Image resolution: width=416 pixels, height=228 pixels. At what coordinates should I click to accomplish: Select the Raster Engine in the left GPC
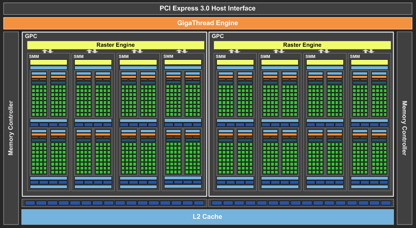pyautogui.click(x=115, y=45)
